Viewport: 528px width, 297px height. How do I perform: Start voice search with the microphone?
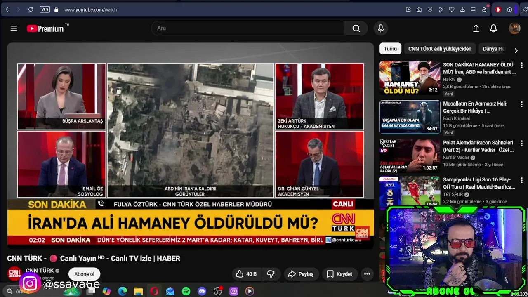tap(381, 28)
